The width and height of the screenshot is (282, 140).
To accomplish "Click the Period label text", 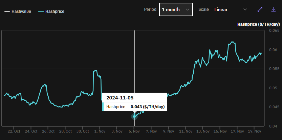I will click(x=150, y=9).
